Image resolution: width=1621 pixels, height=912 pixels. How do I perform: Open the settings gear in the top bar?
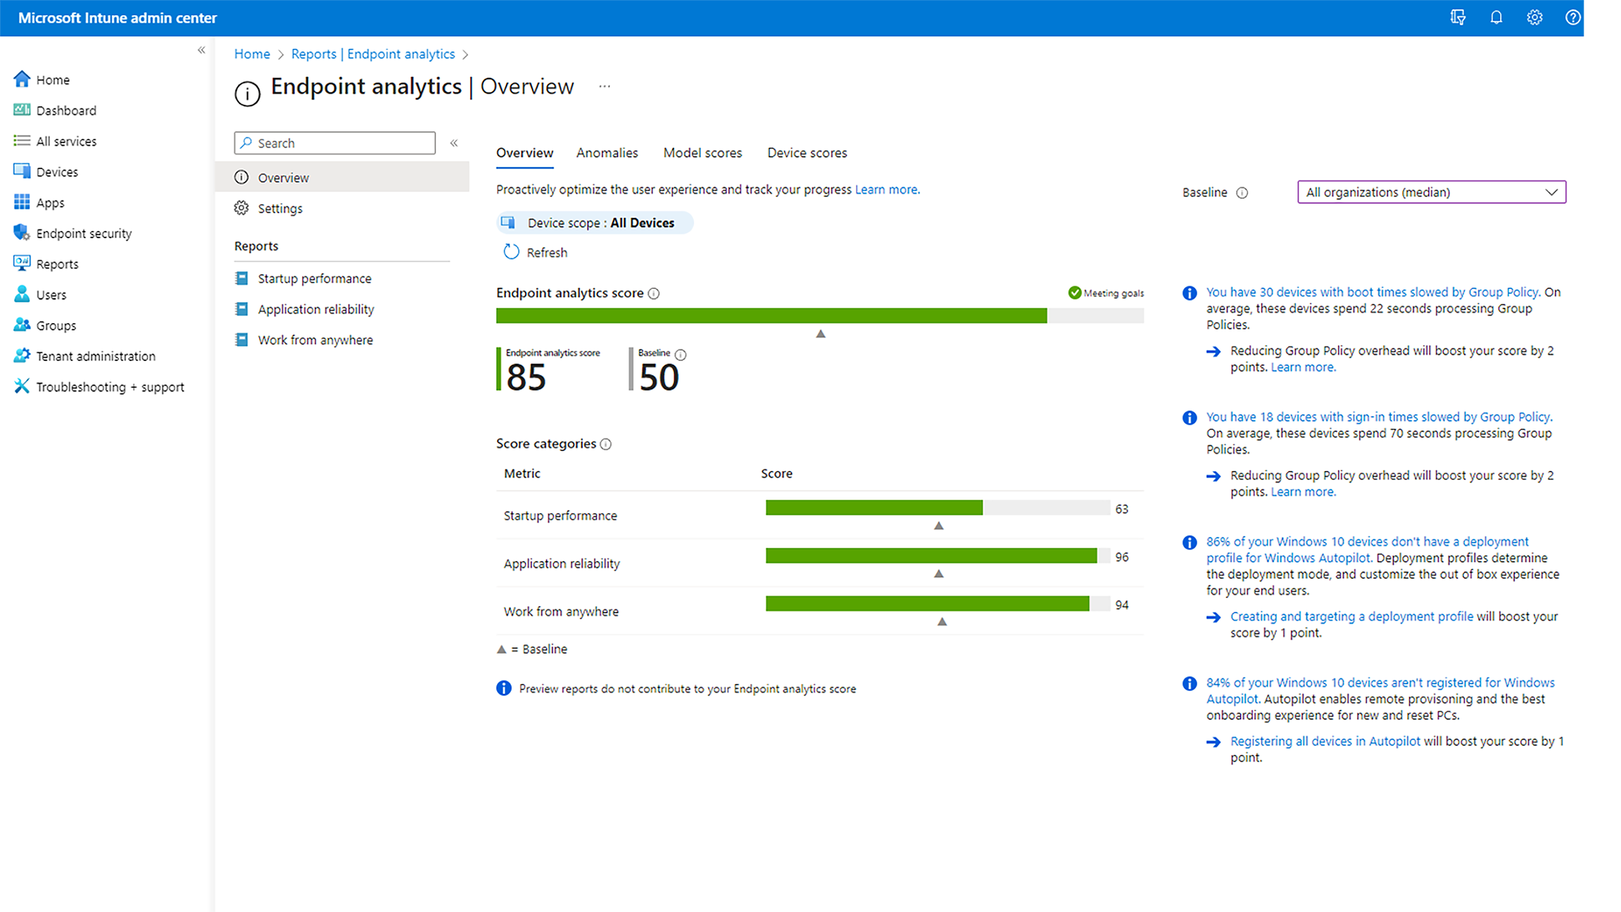1534,17
